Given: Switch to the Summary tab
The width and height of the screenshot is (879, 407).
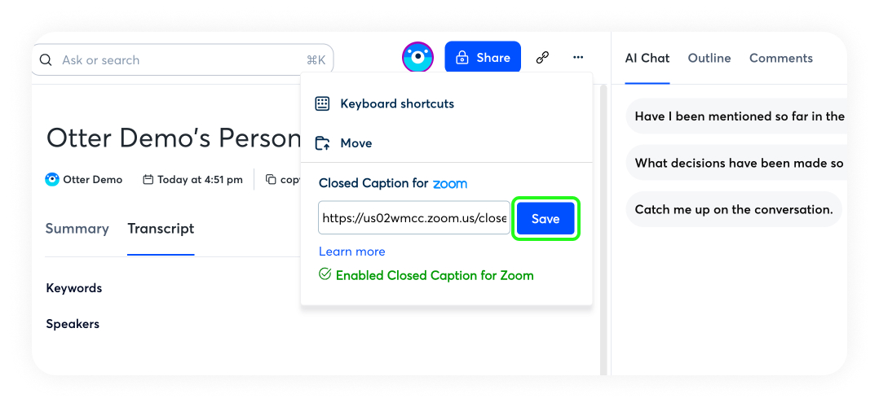Looking at the screenshot, I should pos(77,229).
